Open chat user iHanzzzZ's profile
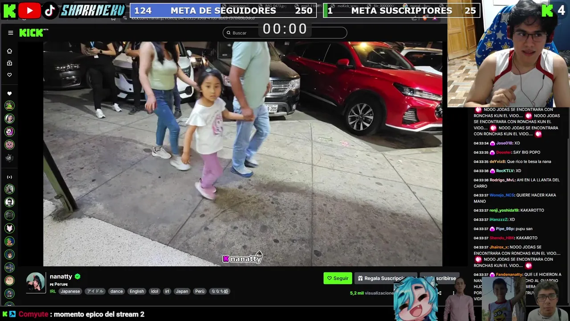 pyautogui.click(x=498, y=220)
